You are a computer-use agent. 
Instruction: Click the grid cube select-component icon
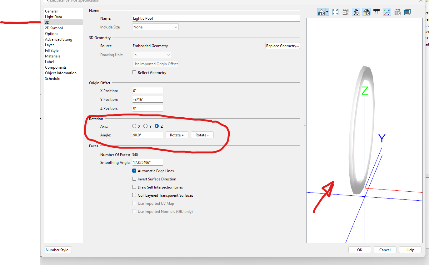tap(346, 12)
